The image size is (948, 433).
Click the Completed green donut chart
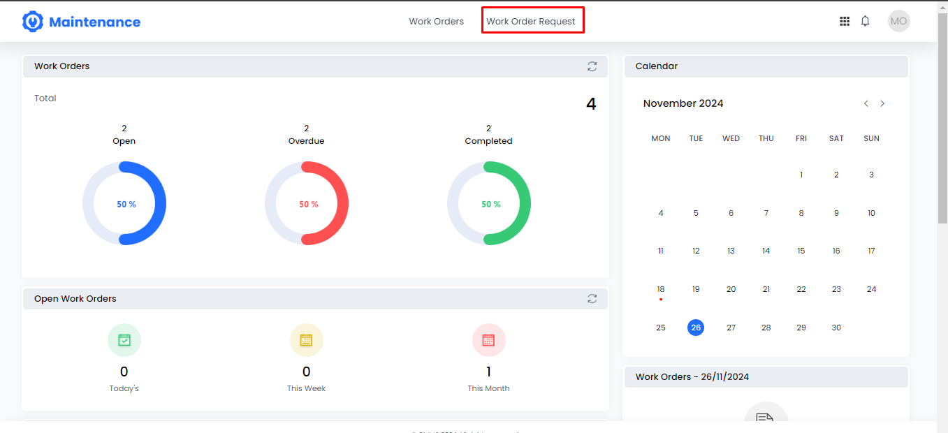489,204
